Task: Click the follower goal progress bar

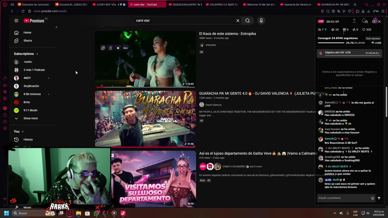Action: pos(332,43)
